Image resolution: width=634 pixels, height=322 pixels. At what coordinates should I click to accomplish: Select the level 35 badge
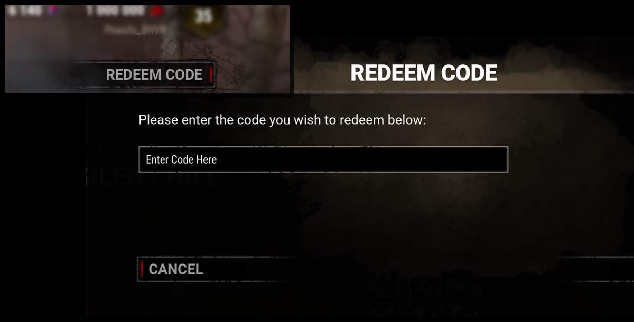tap(203, 16)
